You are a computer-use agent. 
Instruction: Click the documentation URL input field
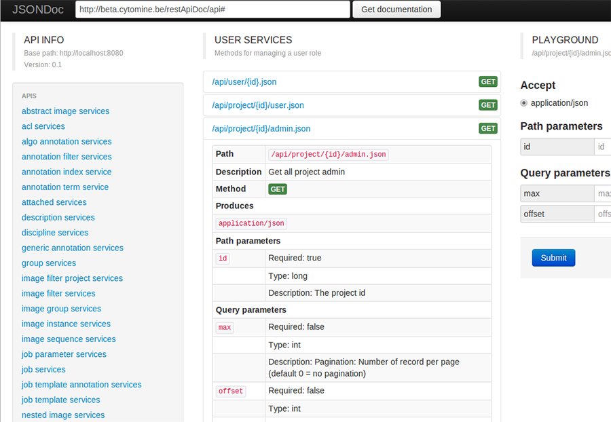pos(212,9)
